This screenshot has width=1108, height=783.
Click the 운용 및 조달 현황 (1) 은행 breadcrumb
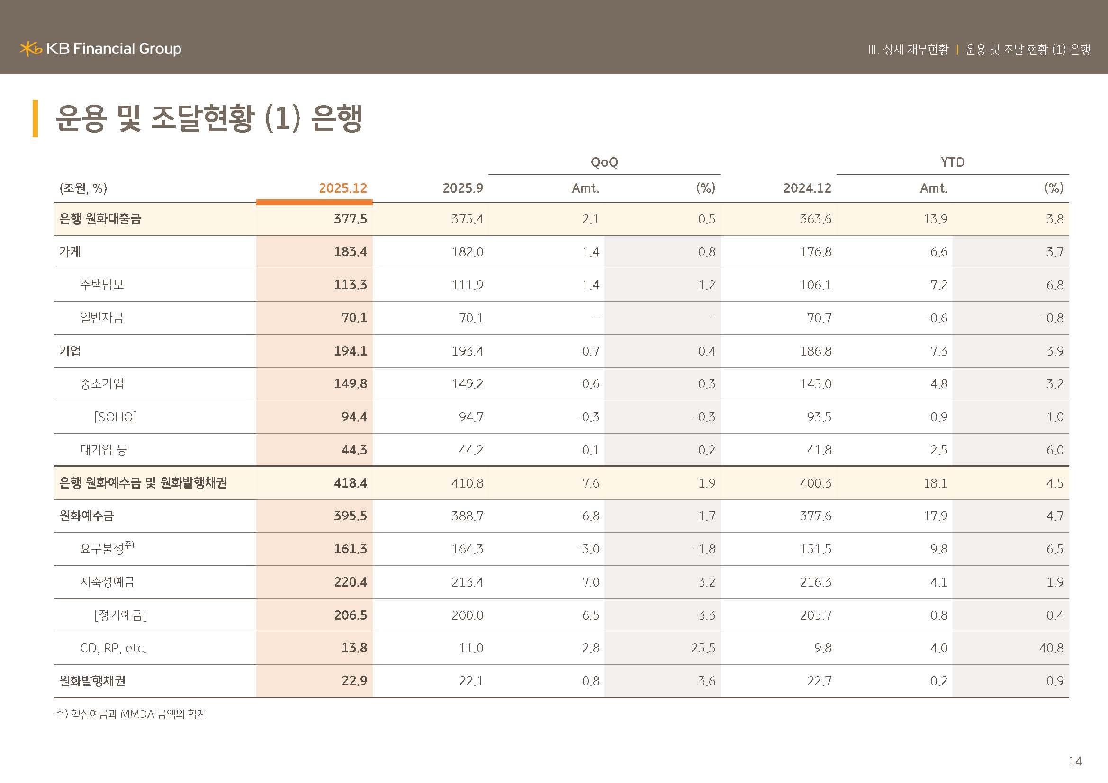(x=1027, y=50)
